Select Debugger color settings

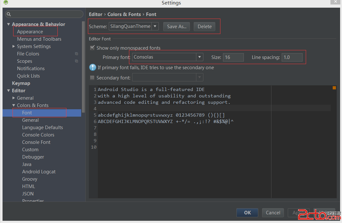pyautogui.click(x=33, y=157)
